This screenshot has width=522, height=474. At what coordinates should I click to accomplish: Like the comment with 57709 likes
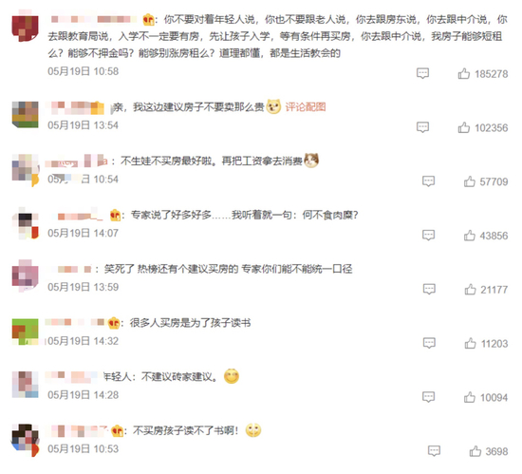(470, 181)
